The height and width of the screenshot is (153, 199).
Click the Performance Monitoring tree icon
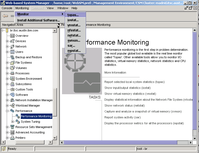pyautogui.click(x=18, y=116)
